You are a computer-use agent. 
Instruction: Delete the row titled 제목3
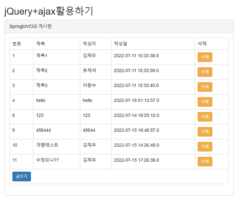[205, 87]
